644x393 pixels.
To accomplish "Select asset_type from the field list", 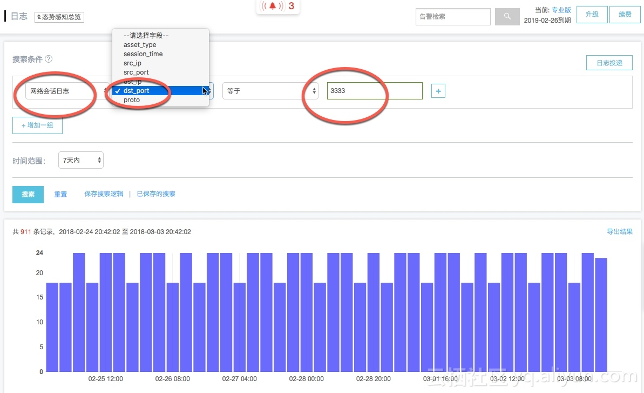I will pos(160,45).
